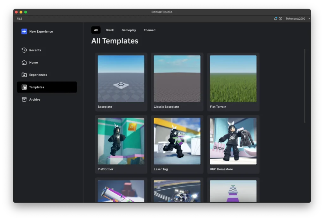324x220 pixels.
Task: Click the Classic Baseplate label text
Action: [x=166, y=107]
